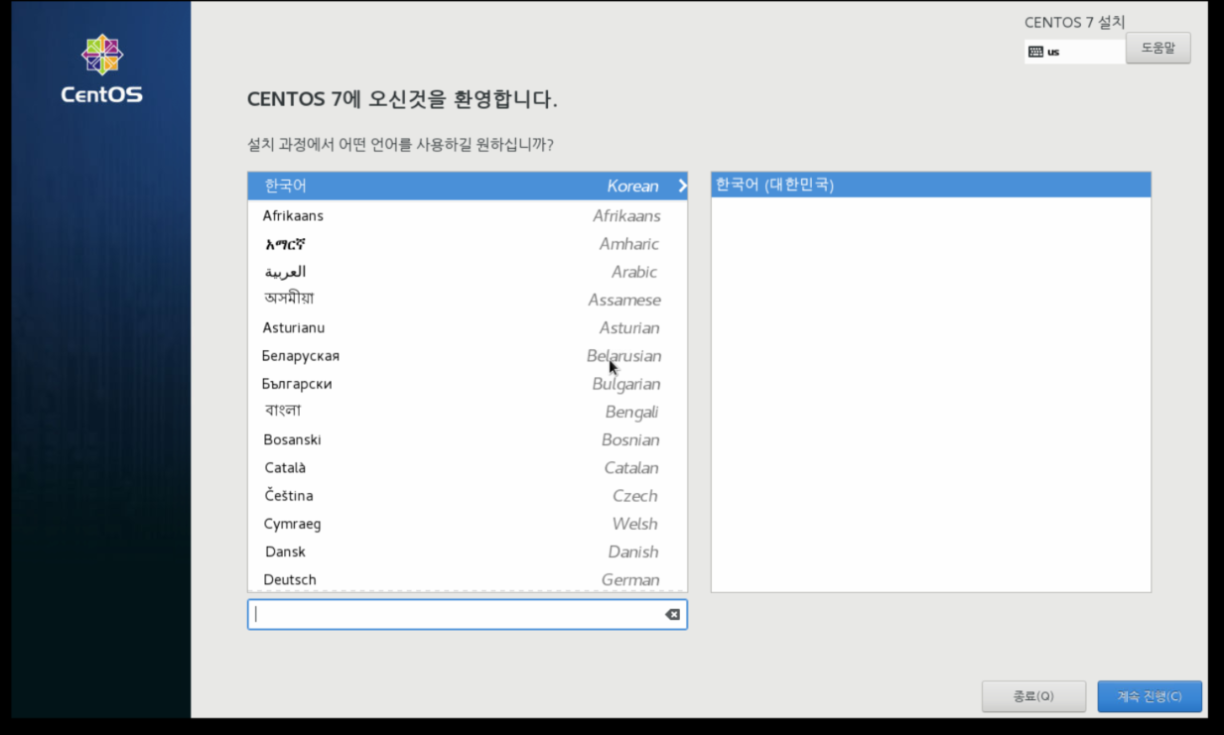Screen dimensions: 1224x735
Task: Expand the Korean row chevron arrow
Action: (x=682, y=185)
